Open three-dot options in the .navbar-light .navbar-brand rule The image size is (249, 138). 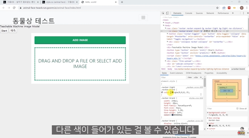(201, 94)
